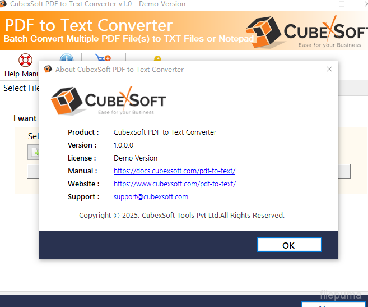This screenshot has width=368, height=307.
Task: Switch to the Select File(s) tab
Action: point(20,88)
